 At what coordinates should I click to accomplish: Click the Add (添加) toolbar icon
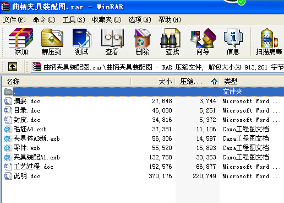[21, 41]
